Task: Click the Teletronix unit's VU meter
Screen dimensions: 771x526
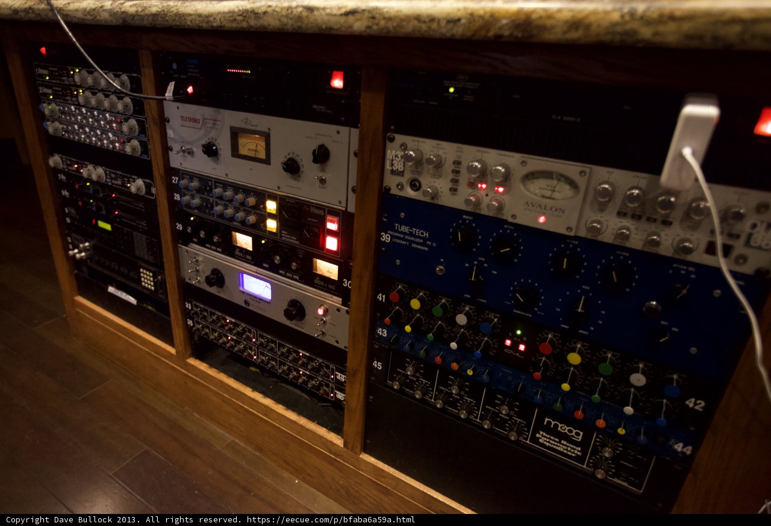Action: click(x=250, y=145)
